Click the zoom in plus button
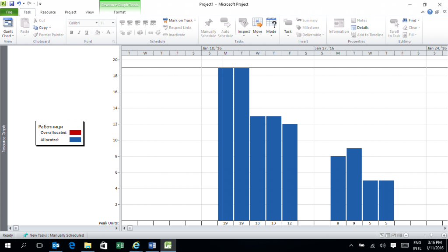This screenshot has height=252, width=448. pos(444,235)
